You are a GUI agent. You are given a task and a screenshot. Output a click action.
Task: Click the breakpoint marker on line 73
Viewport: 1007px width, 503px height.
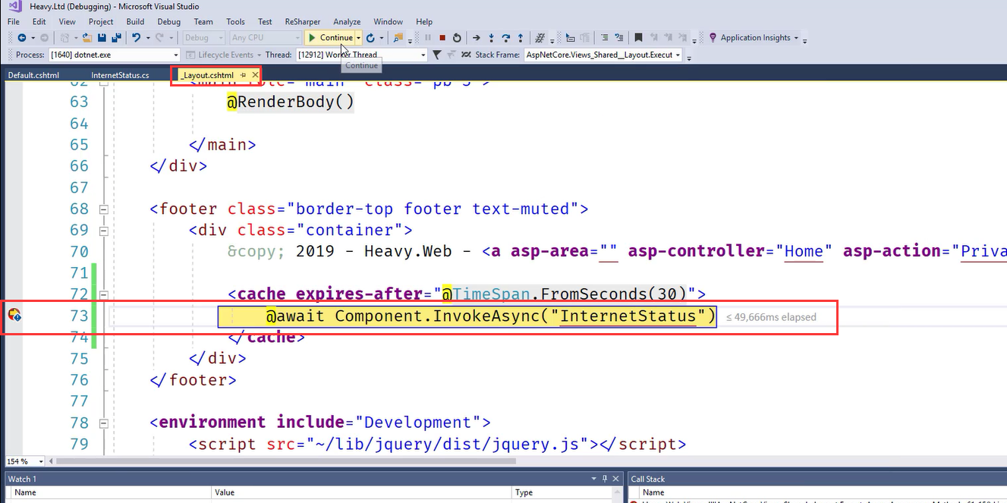(x=14, y=315)
